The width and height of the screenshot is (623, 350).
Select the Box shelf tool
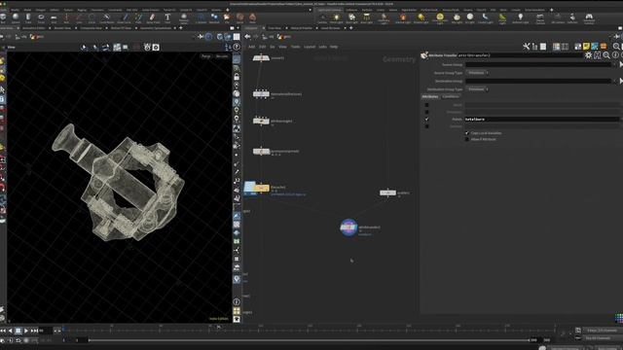click(x=3, y=17)
